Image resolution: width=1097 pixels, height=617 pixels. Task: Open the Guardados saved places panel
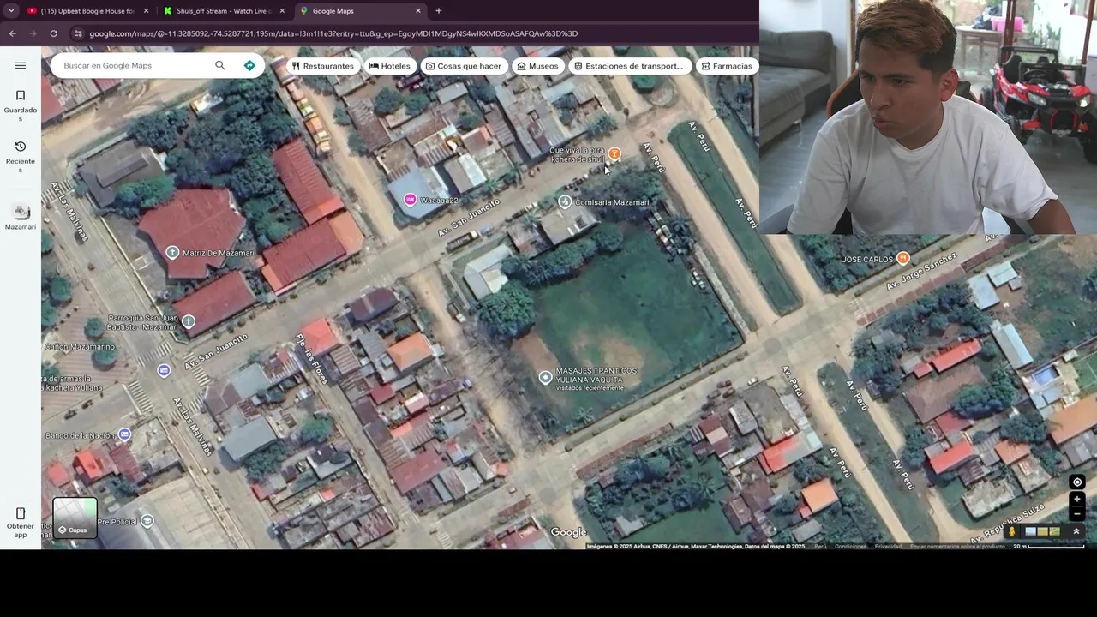pos(21,105)
